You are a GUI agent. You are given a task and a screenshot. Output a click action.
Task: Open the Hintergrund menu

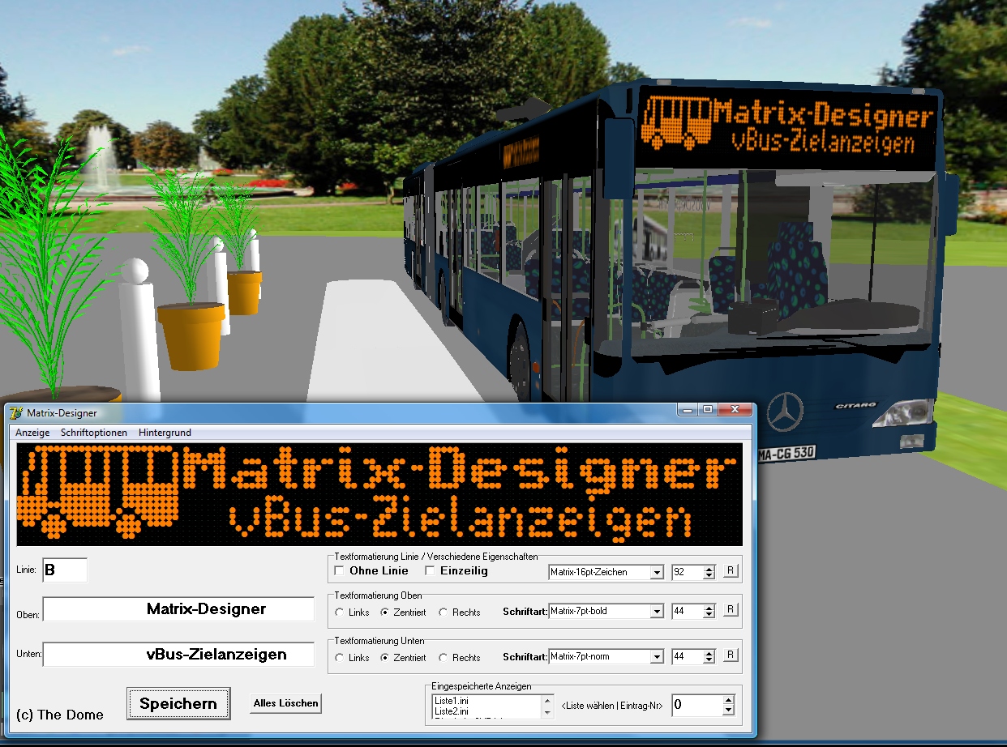click(165, 433)
